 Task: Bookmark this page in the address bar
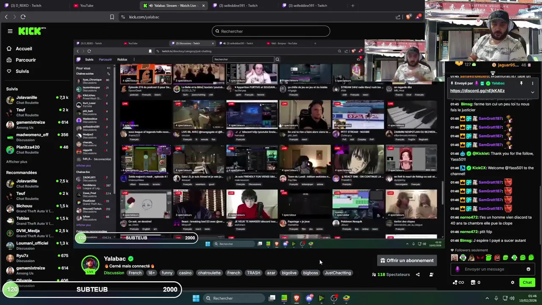[x=112, y=17]
